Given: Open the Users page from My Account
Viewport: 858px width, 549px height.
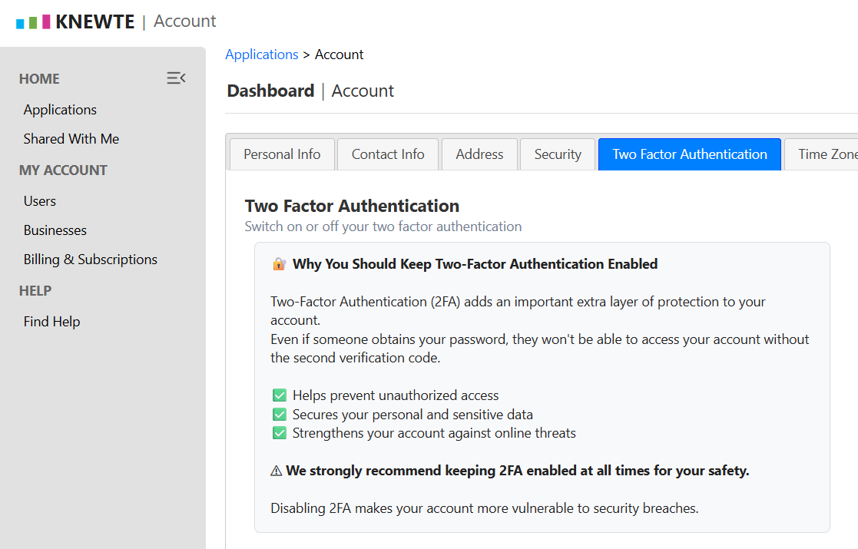Looking at the screenshot, I should coord(39,200).
